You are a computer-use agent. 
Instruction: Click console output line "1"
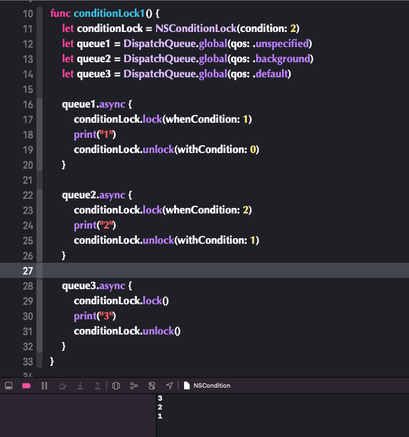tap(160, 416)
